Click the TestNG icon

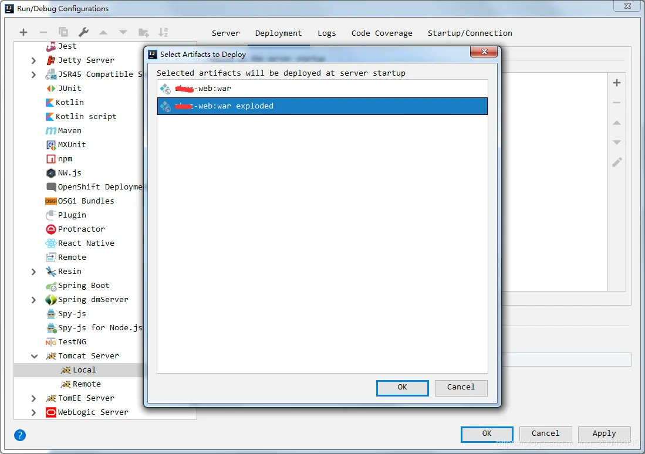pos(51,342)
